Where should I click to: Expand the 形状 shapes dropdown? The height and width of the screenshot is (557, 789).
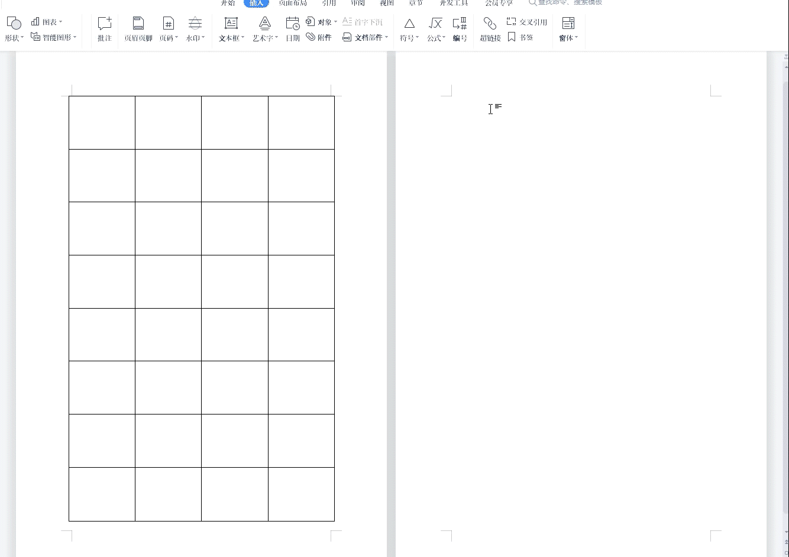point(14,38)
